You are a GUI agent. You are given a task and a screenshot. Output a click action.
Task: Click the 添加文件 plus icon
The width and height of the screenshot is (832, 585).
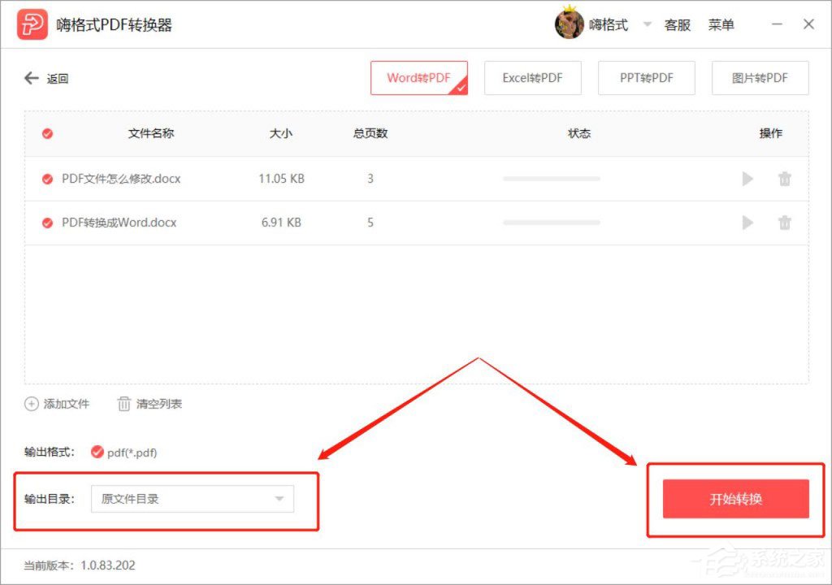click(x=31, y=404)
